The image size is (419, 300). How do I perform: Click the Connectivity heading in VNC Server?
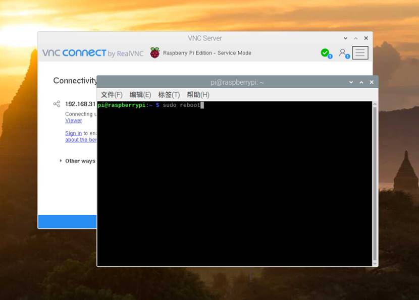75,81
